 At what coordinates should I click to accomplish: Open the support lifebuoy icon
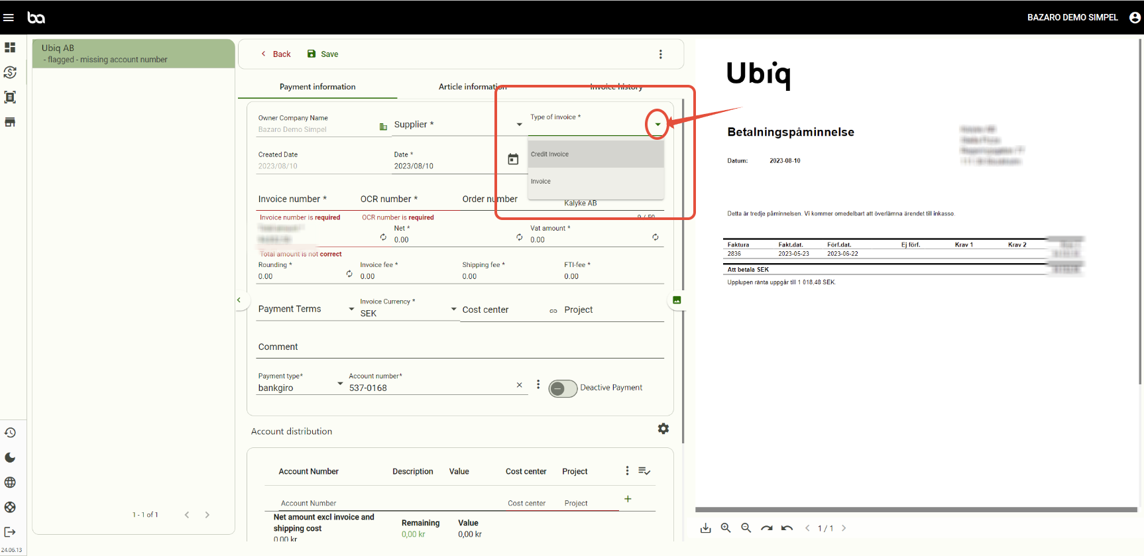pos(10,507)
